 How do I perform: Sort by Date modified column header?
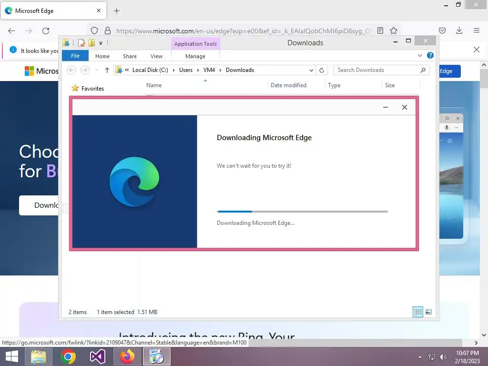[295, 85]
